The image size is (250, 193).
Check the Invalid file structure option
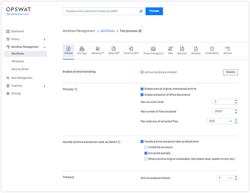click(x=146, y=147)
